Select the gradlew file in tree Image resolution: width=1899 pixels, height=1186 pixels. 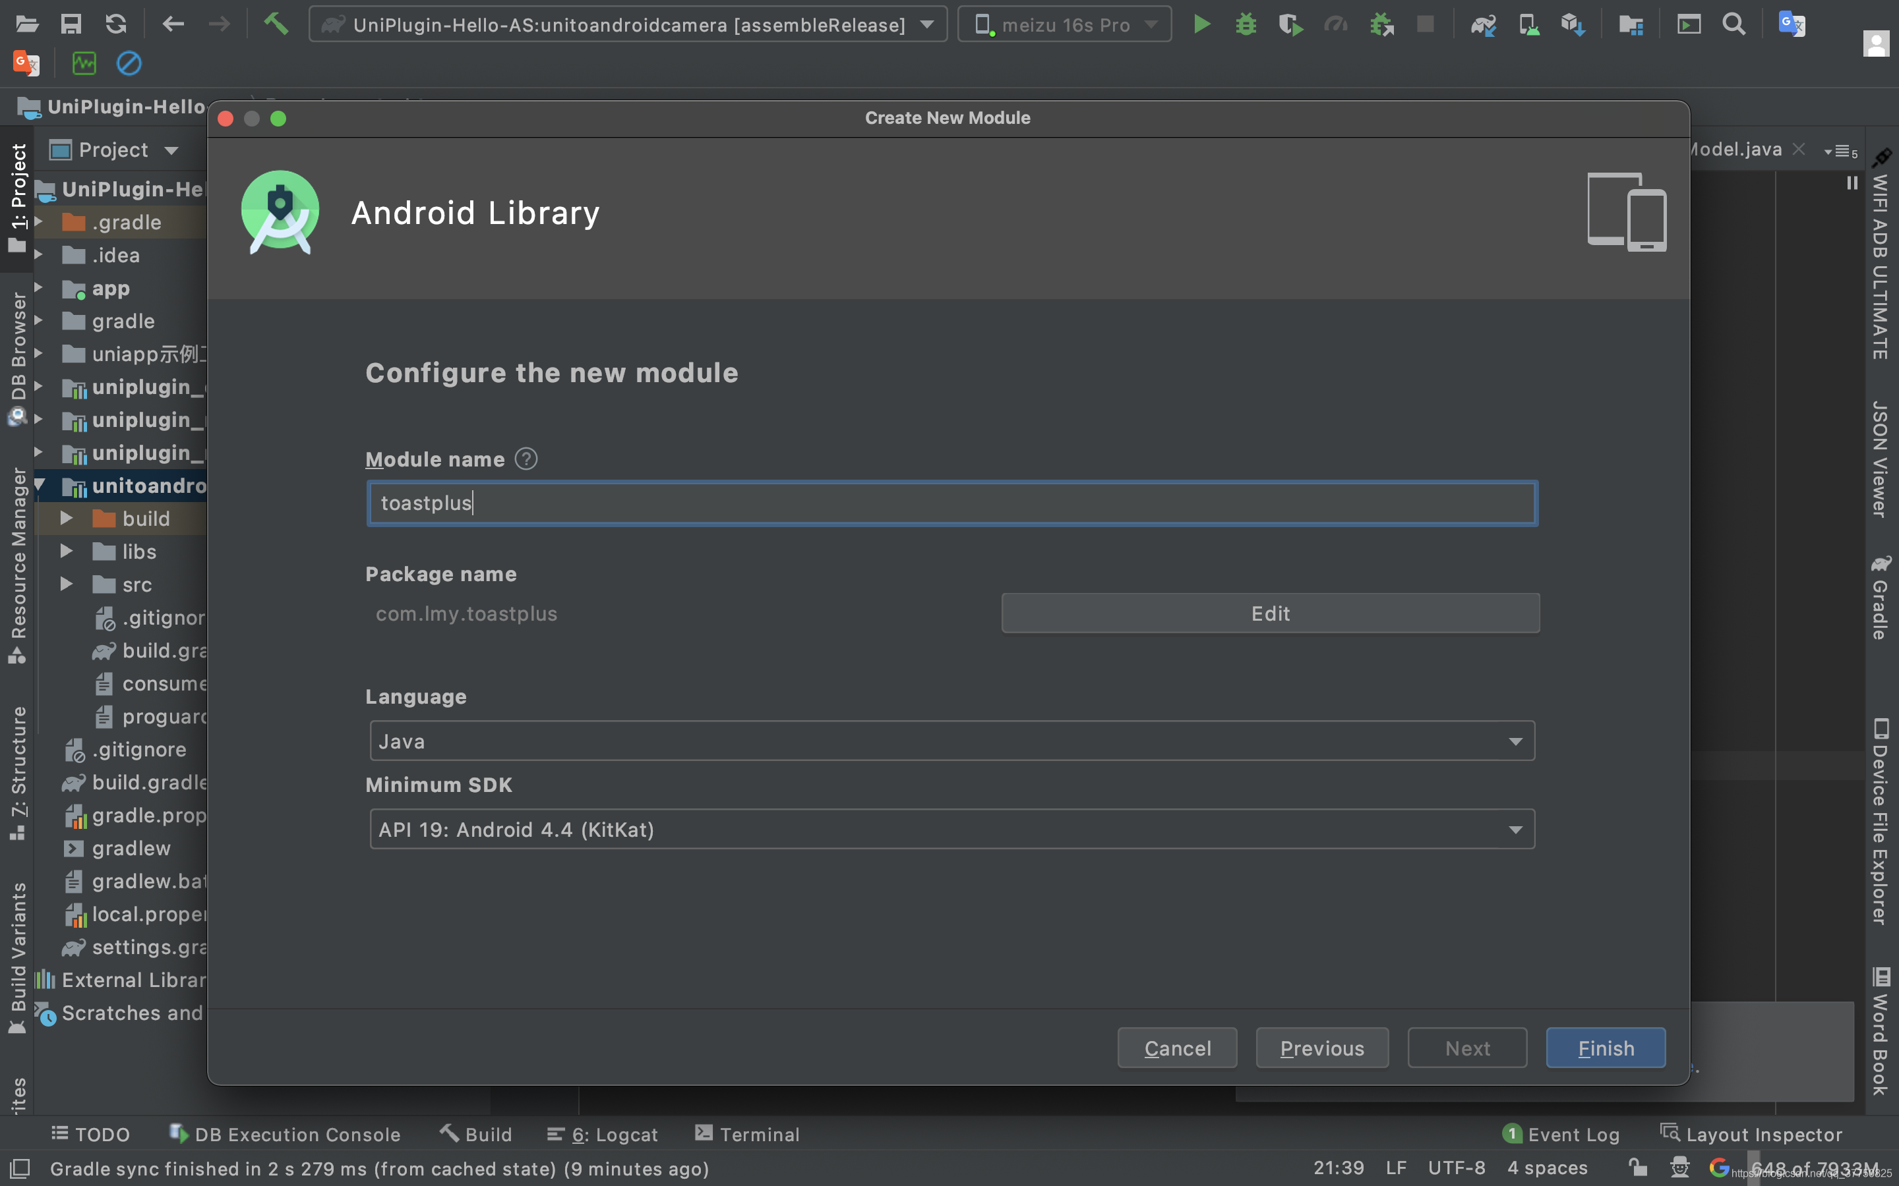[x=118, y=848]
